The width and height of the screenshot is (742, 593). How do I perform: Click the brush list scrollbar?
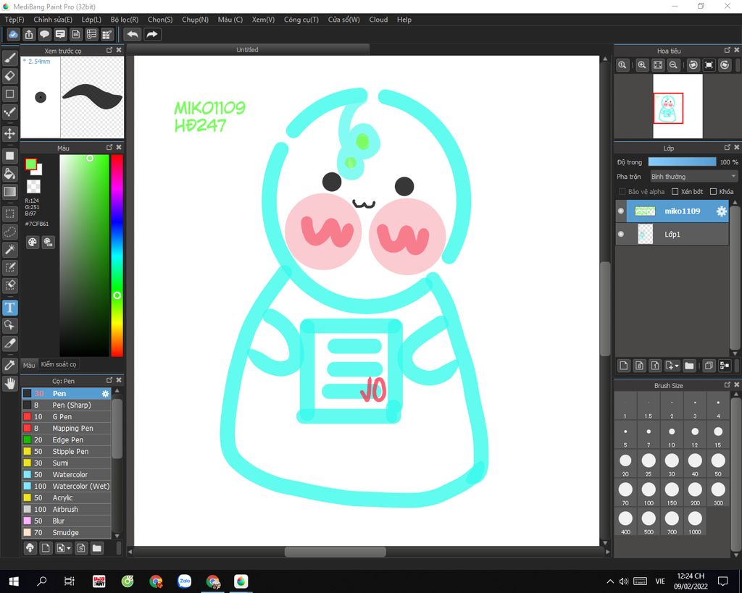click(x=117, y=429)
